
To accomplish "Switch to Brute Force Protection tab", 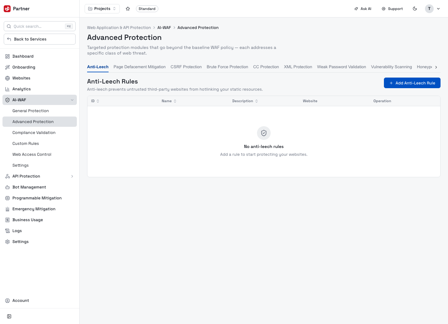I will pyautogui.click(x=227, y=67).
